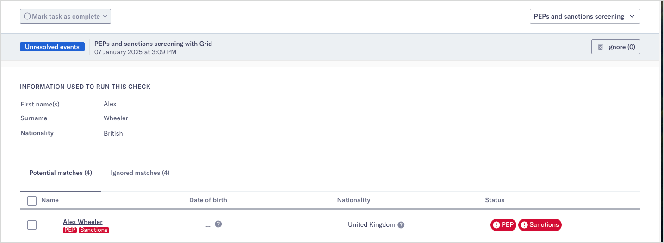Click the Status column header

pyautogui.click(x=495, y=200)
